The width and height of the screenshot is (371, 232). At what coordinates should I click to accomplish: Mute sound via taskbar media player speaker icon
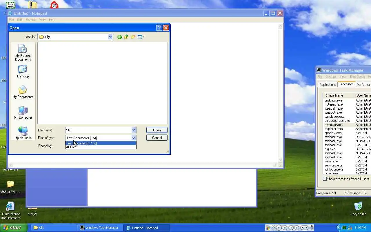point(303,228)
